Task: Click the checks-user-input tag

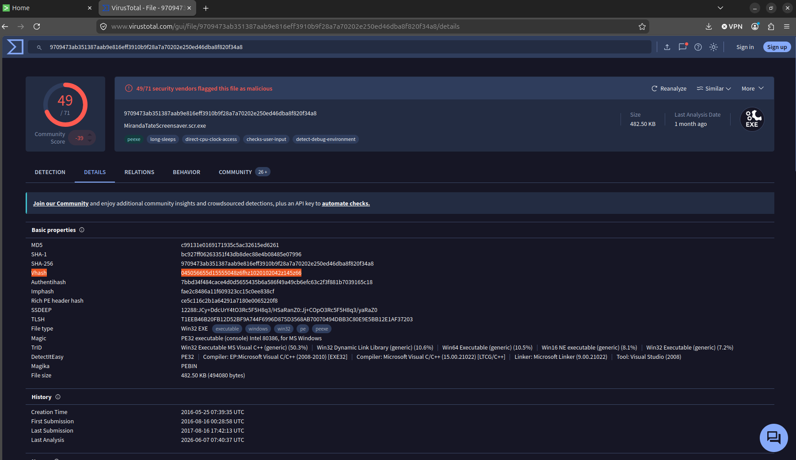Action: pos(266,139)
